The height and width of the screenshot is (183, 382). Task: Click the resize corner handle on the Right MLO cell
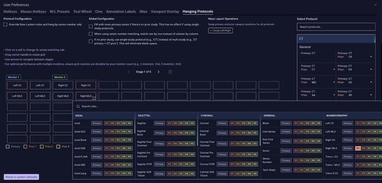point(94,98)
